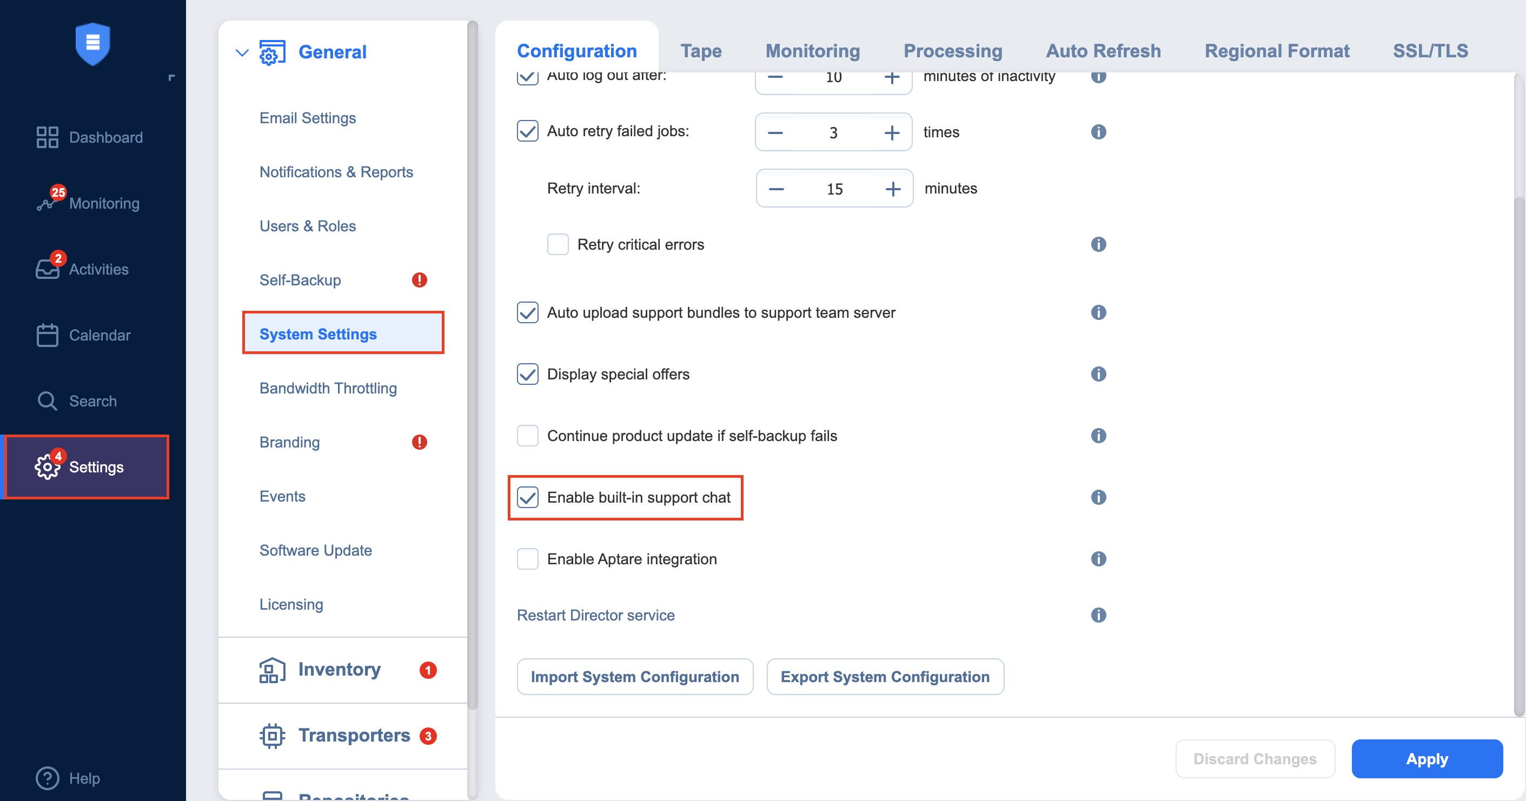1526x801 pixels.
Task: Increase retry interval minutes
Action: (893, 189)
